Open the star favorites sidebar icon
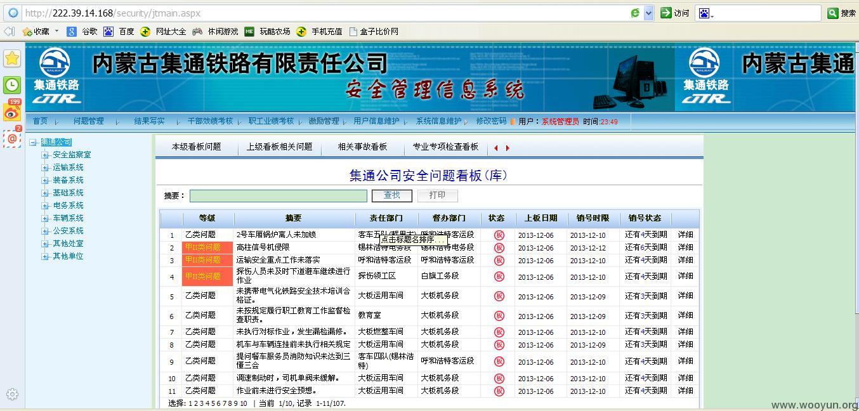Screen dimensions: 859x411 12,58
